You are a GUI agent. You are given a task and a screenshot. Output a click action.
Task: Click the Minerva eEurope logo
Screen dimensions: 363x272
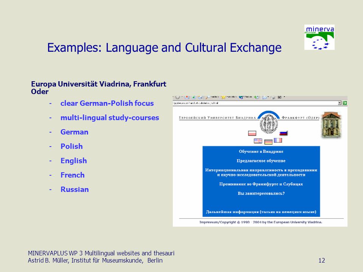click(x=320, y=37)
